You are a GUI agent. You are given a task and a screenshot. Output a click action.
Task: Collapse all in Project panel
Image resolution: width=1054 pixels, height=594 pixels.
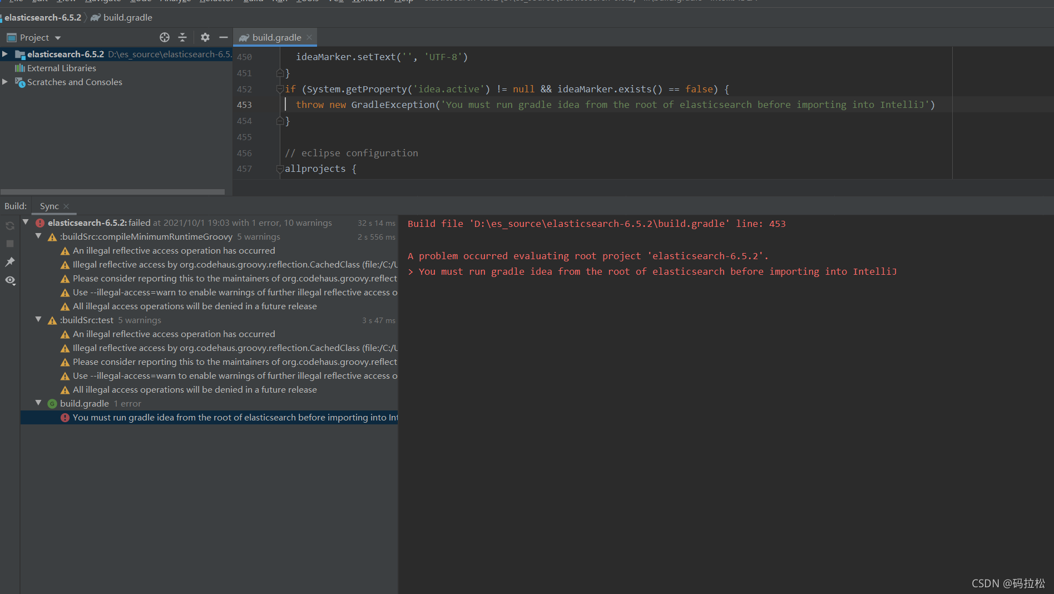[182, 37]
